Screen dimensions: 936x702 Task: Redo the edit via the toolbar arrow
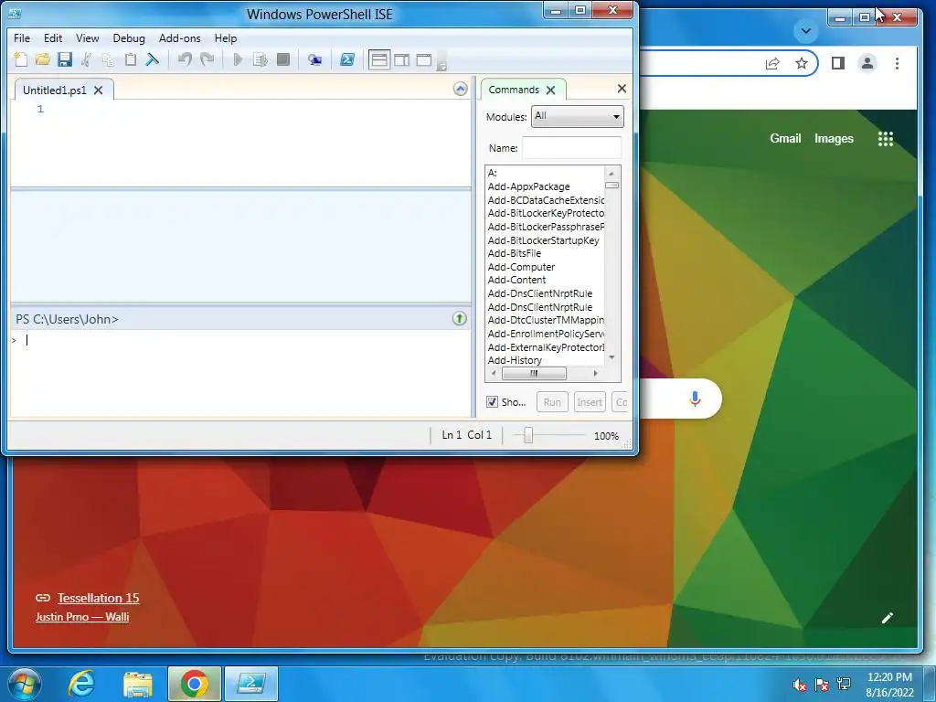pyautogui.click(x=207, y=59)
